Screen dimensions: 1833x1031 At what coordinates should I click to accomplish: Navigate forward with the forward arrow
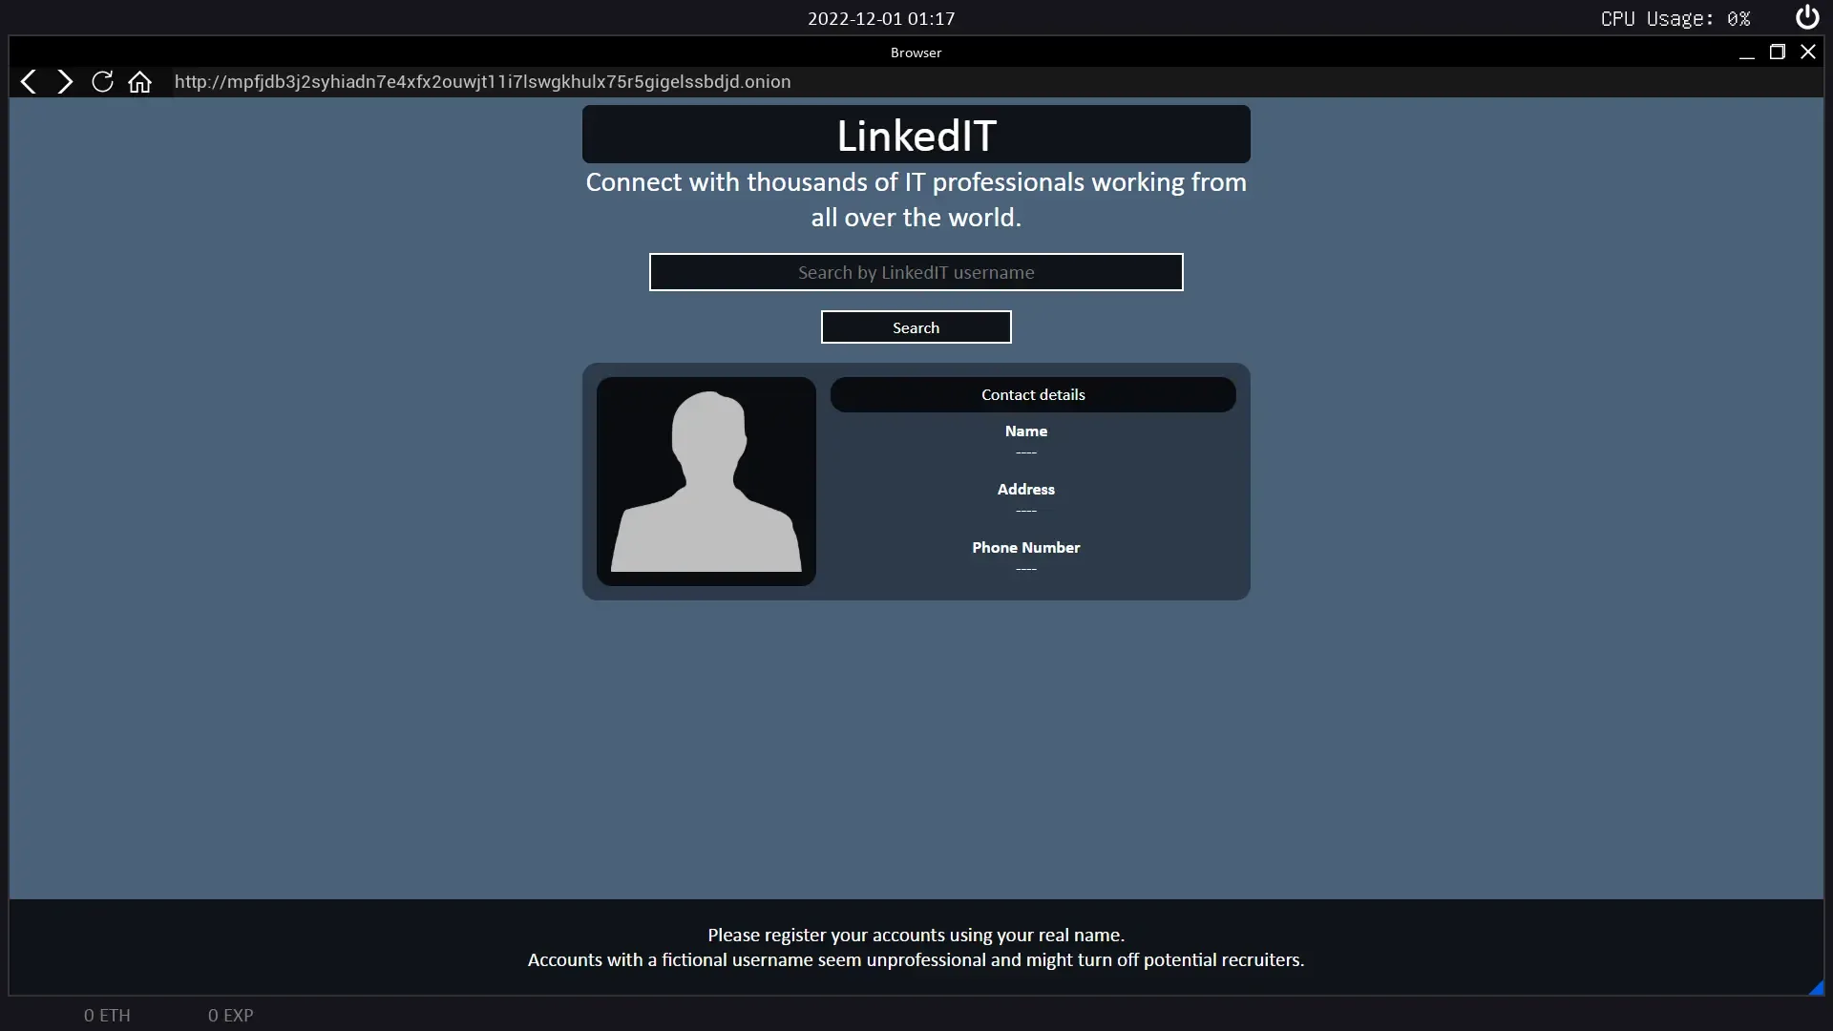click(65, 82)
